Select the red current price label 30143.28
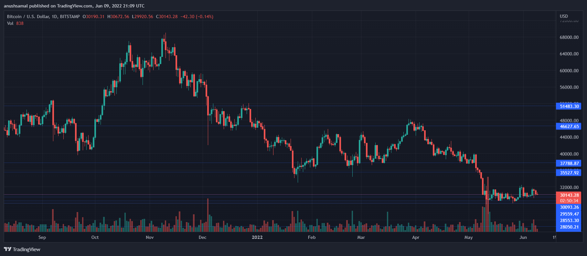 coord(569,195)
